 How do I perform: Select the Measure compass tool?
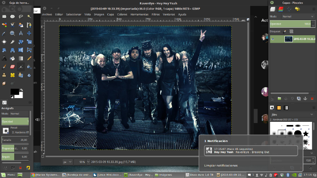(x=21, y=33)
